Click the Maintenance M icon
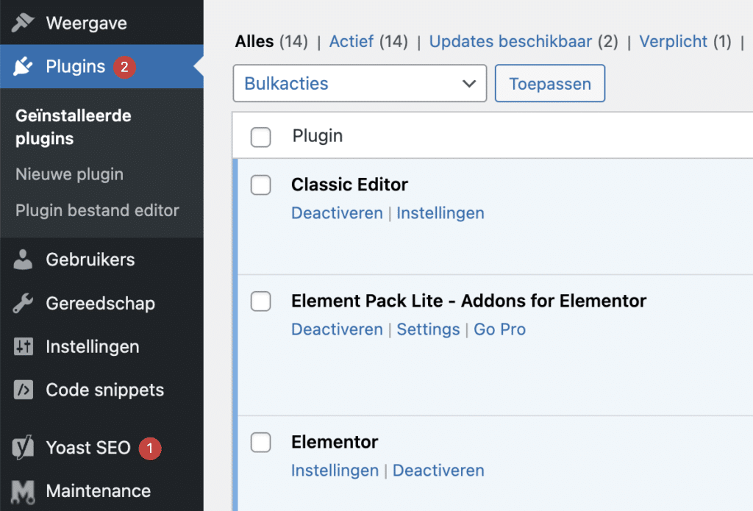This screenshot has width=753, height=511. [23, 492]
